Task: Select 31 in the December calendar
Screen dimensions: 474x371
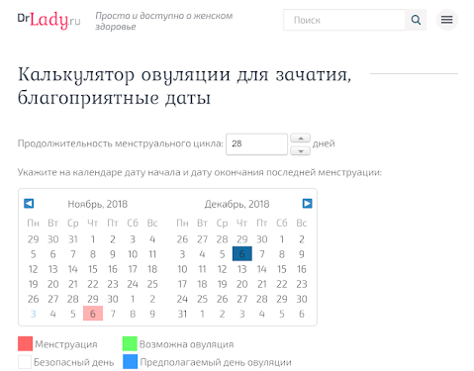Action: (182, 314)
